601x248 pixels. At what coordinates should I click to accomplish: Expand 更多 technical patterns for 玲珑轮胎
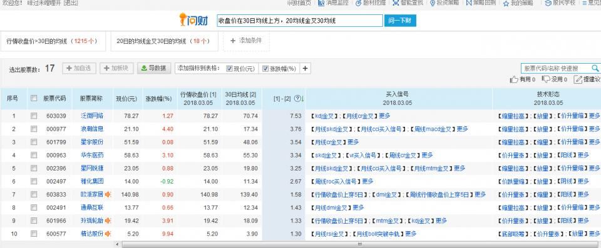pos(583,221)
